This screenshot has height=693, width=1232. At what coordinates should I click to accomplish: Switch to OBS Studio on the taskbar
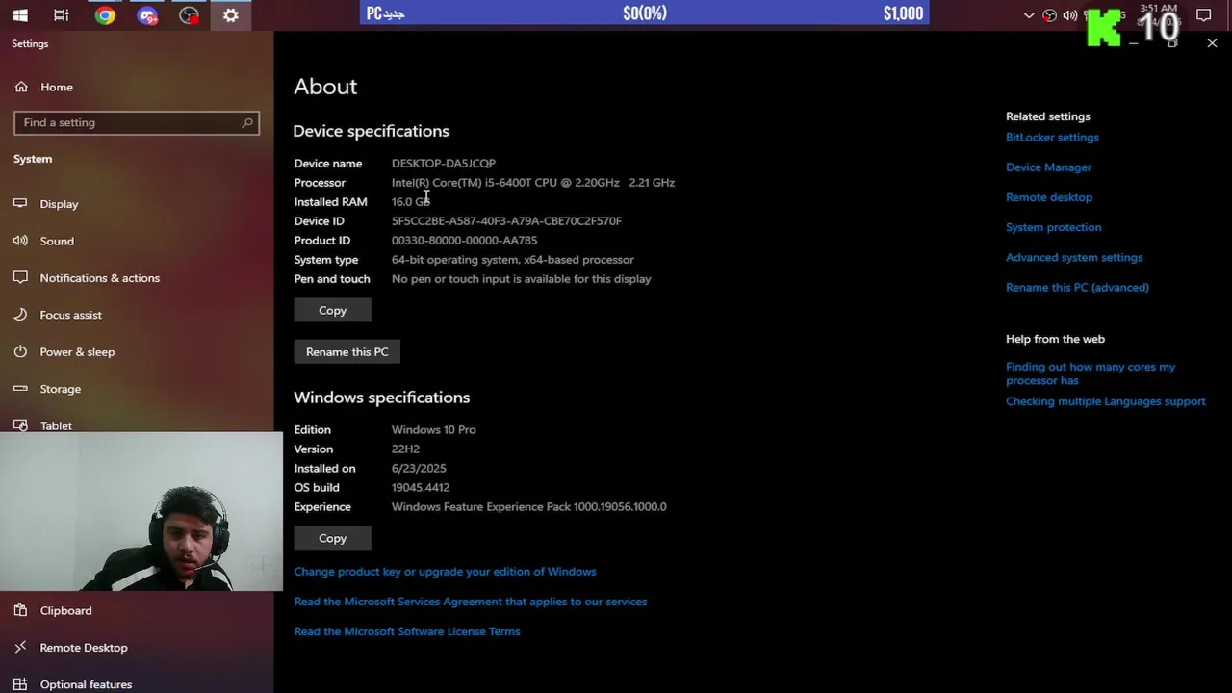click(x=189, y=15)
